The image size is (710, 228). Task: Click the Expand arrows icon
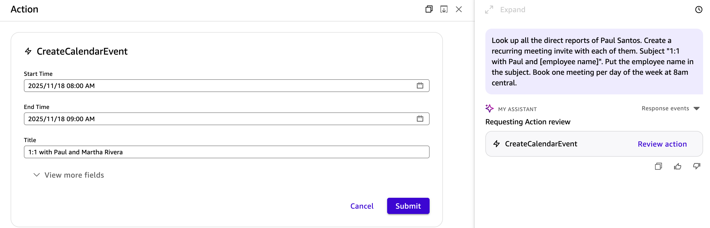click(489, 10)
